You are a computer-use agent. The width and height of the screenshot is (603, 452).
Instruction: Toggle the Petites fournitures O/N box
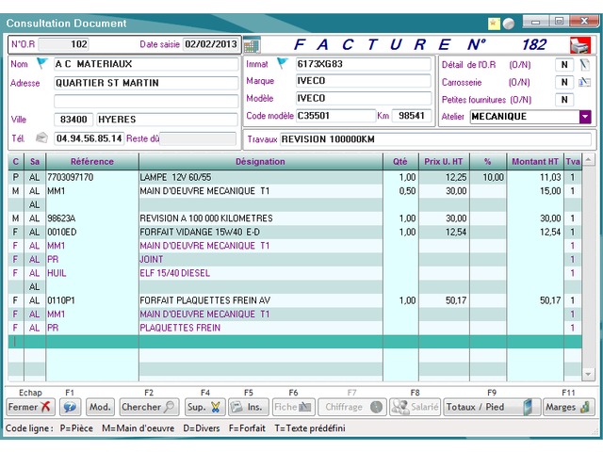click(563, 100)
